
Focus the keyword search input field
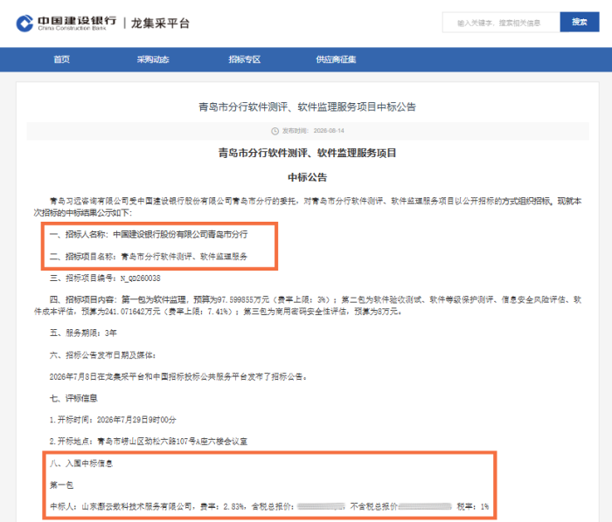[x=501, y=22]
